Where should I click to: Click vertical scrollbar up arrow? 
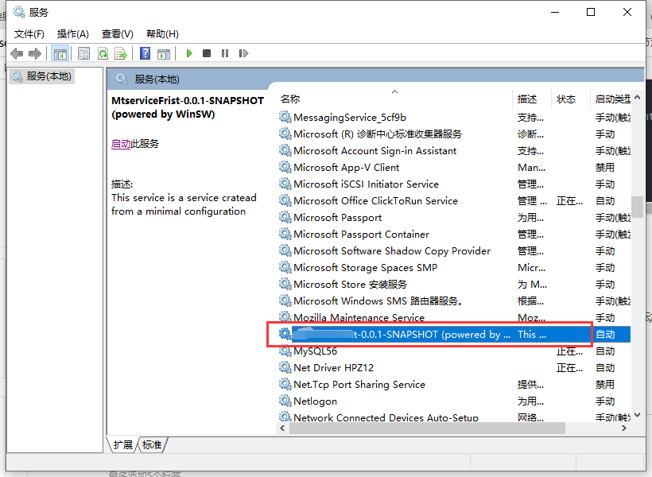point(637,97)
